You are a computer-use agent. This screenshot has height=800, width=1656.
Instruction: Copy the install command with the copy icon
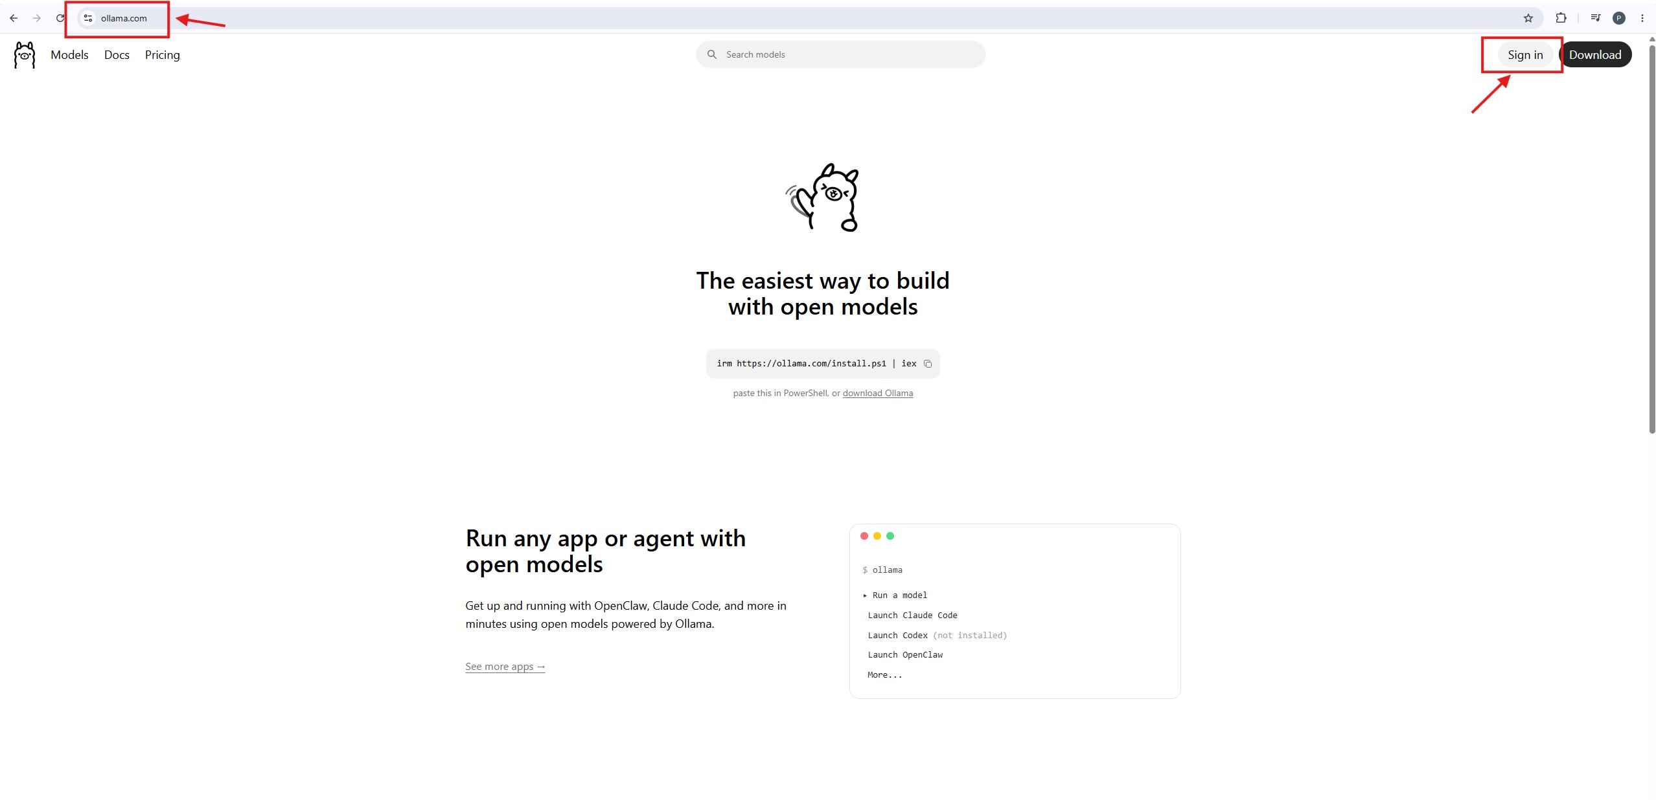pos(928,364)
